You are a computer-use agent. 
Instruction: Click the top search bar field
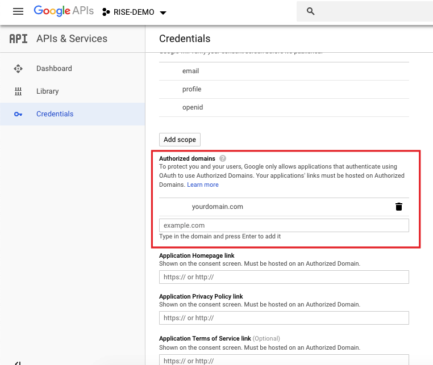pyautogui.click(x=364, y=11)
